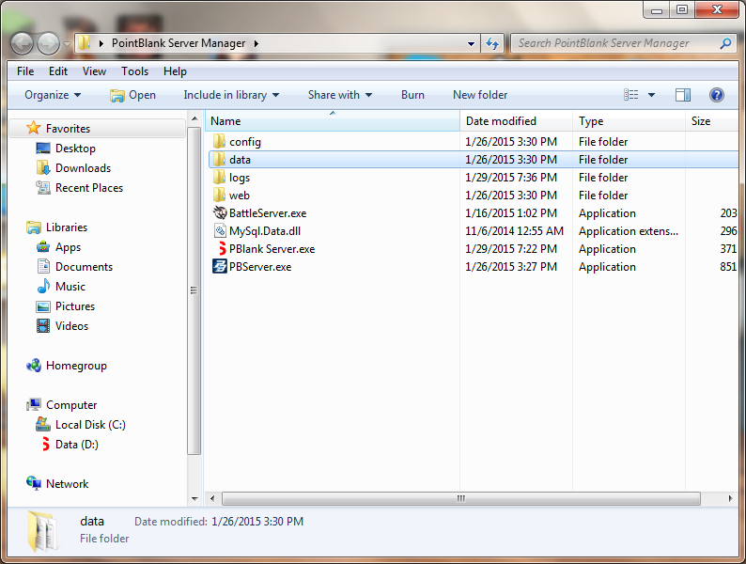Screen dimensions: 746x564
Task: Click the Computer icon in navigation pane
Action: [33, 404]
